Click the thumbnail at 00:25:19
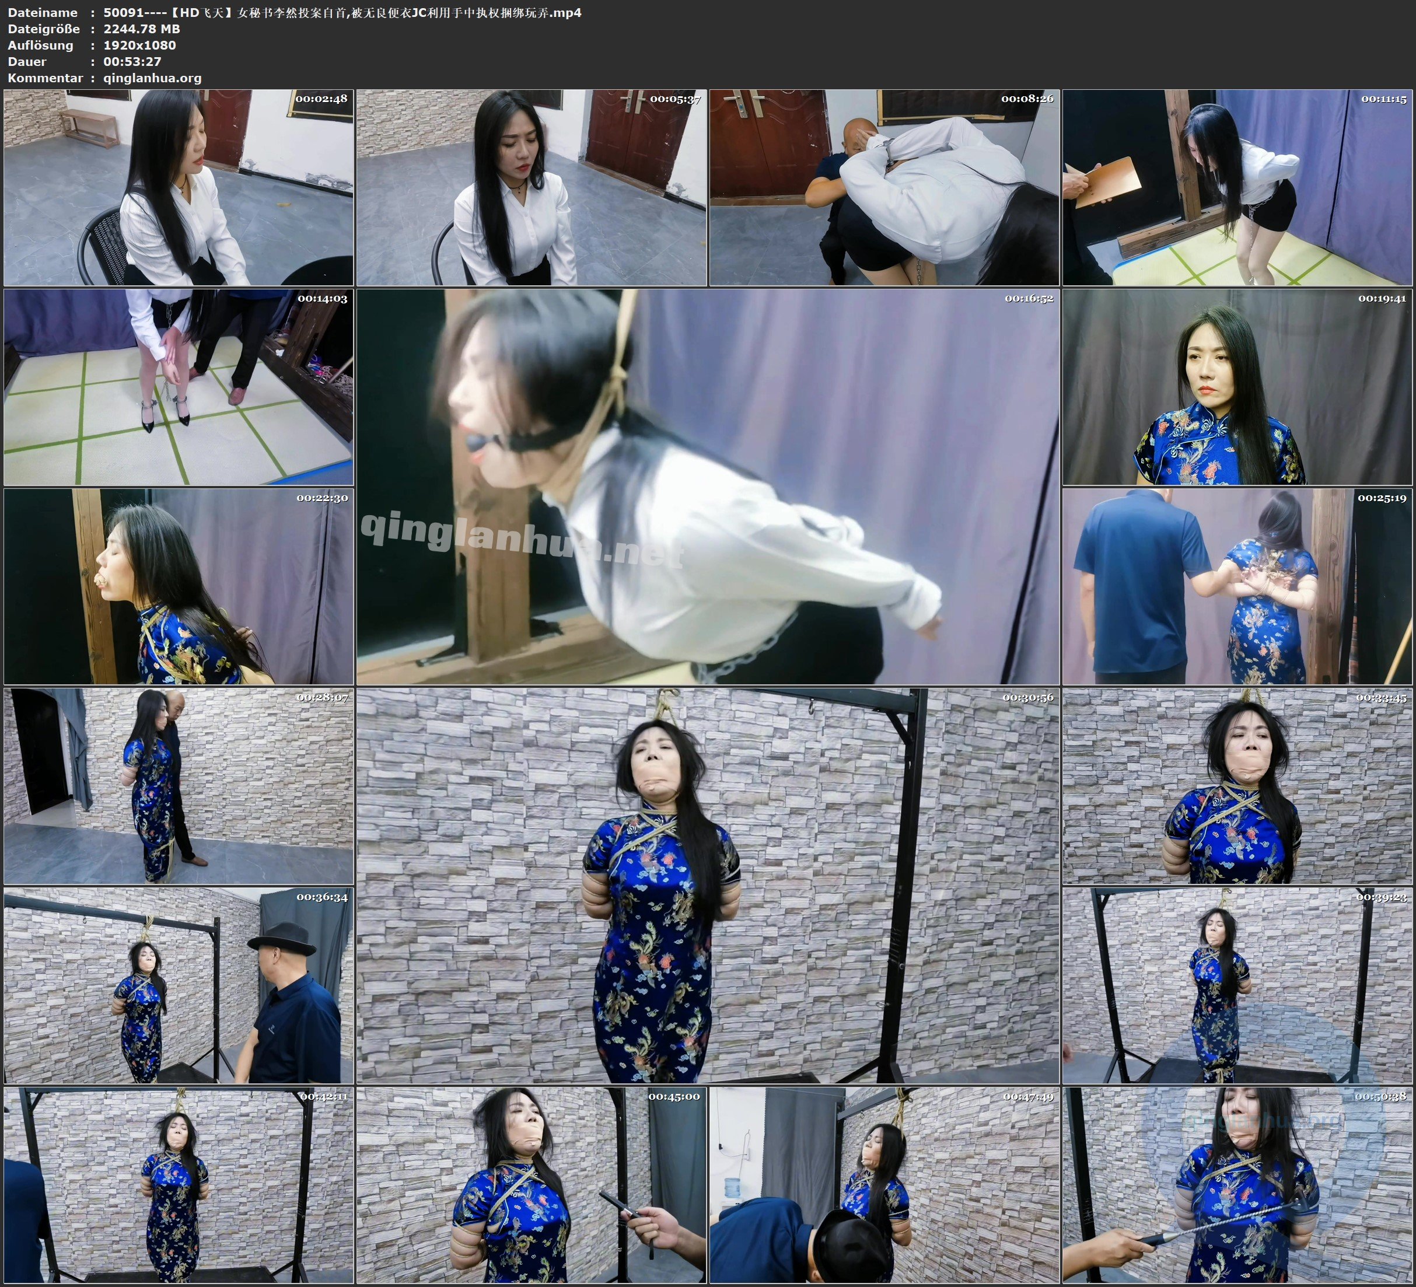Screen dimensions: 1416x1287 coord(1237,586)
